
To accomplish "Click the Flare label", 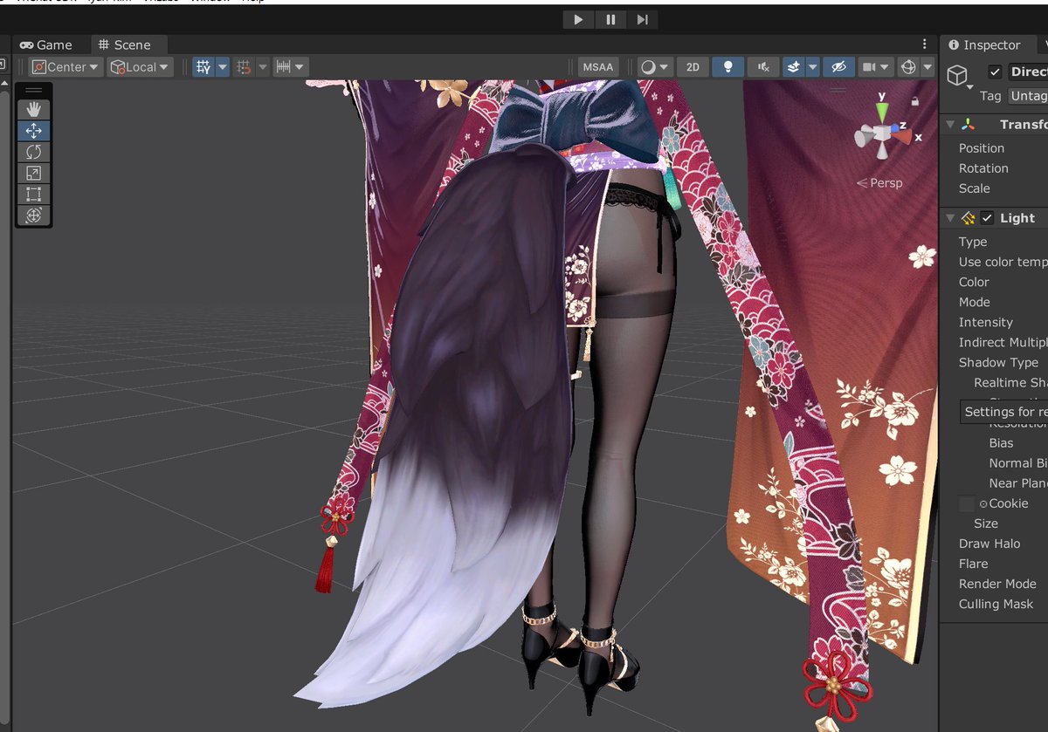I will point(973,564).
